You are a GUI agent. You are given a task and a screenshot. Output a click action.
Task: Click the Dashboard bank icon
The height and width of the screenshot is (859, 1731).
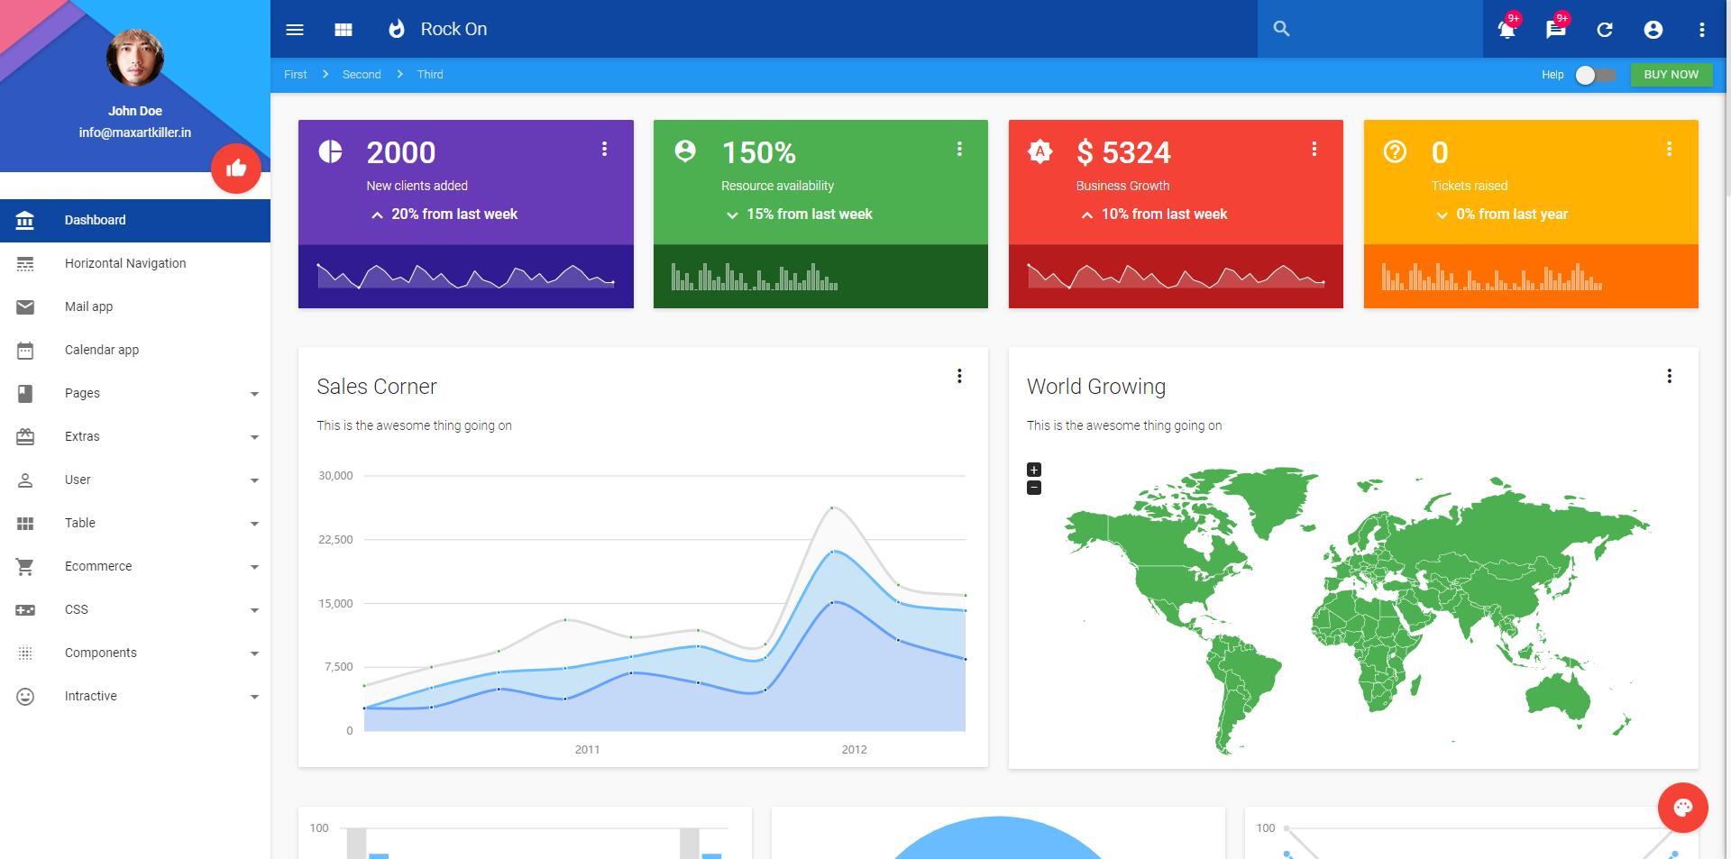tap(25, 220)
